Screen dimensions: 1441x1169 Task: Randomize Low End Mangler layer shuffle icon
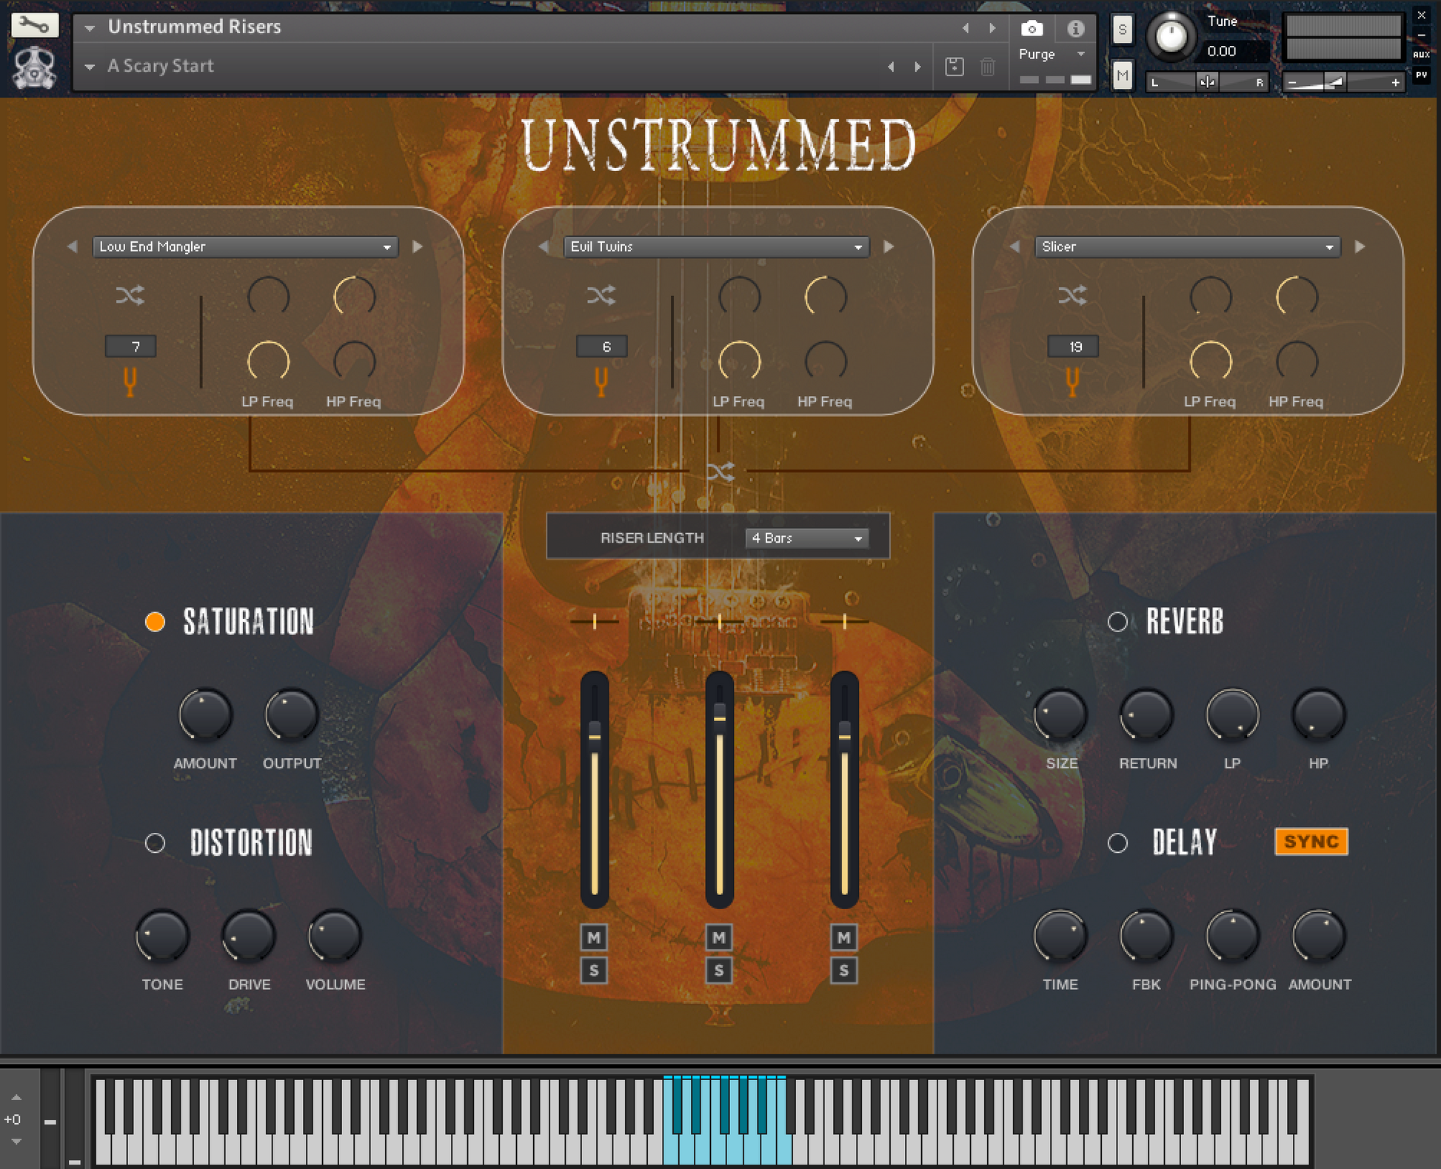[x=130, y=296]
